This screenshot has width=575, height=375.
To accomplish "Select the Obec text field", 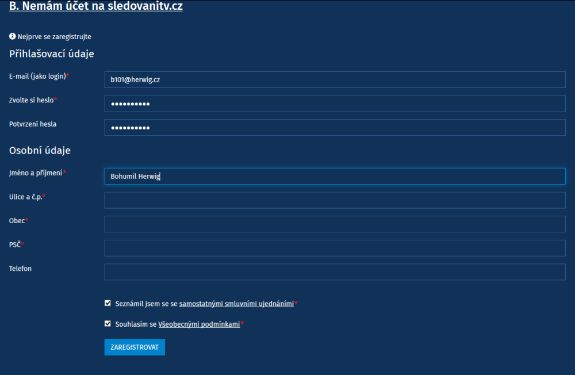I will [335, 224].
